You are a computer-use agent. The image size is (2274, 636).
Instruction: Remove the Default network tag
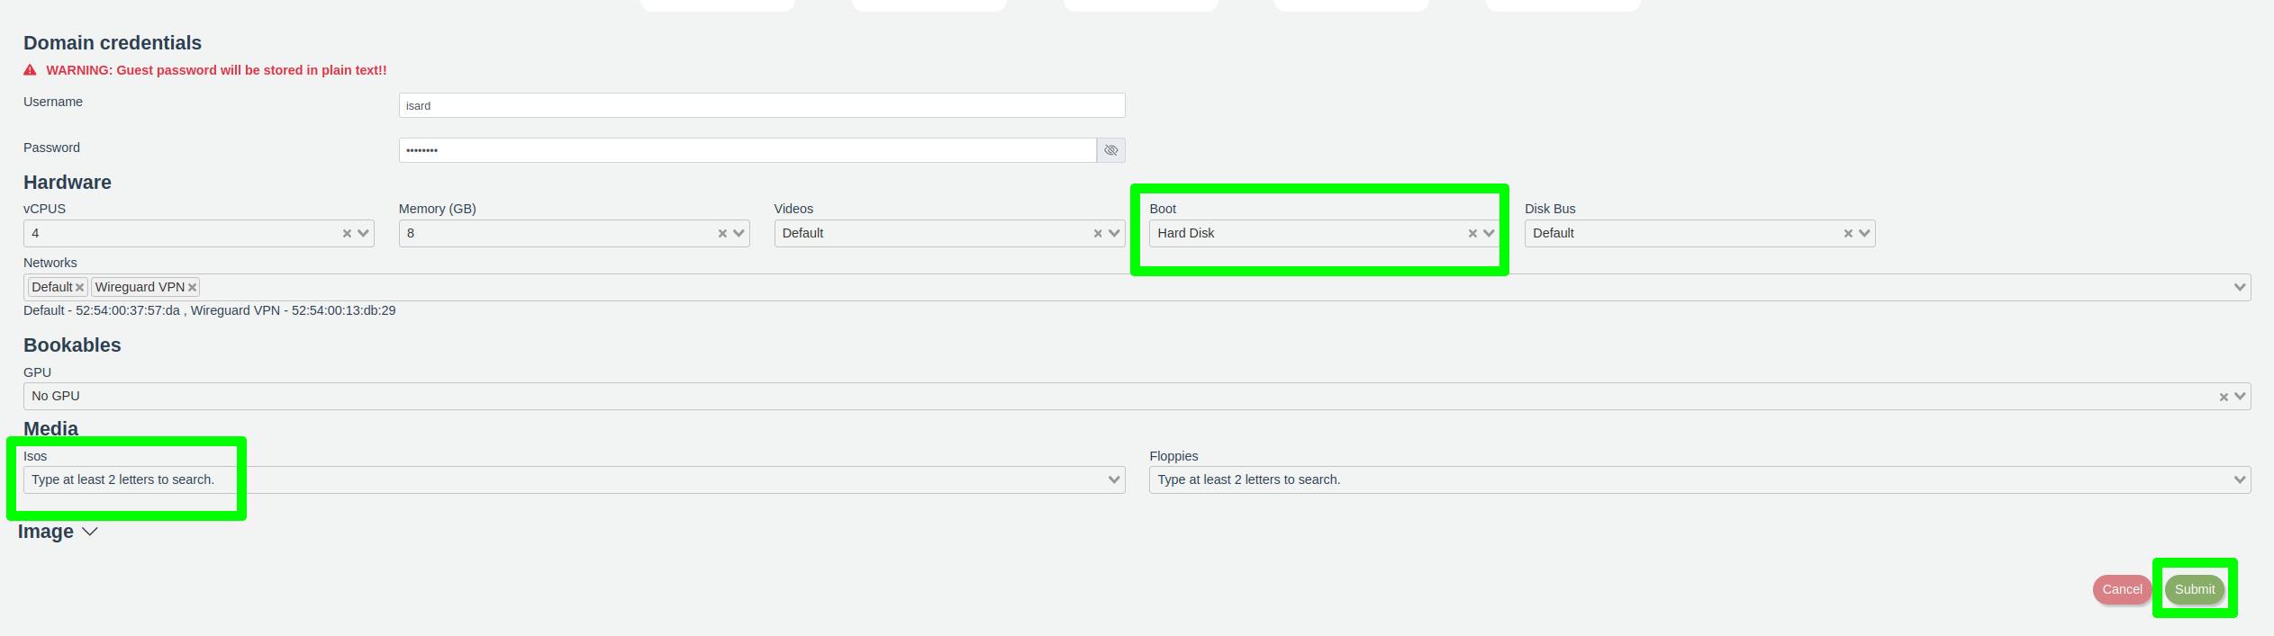pyautogui.click(x=80, y=288)
